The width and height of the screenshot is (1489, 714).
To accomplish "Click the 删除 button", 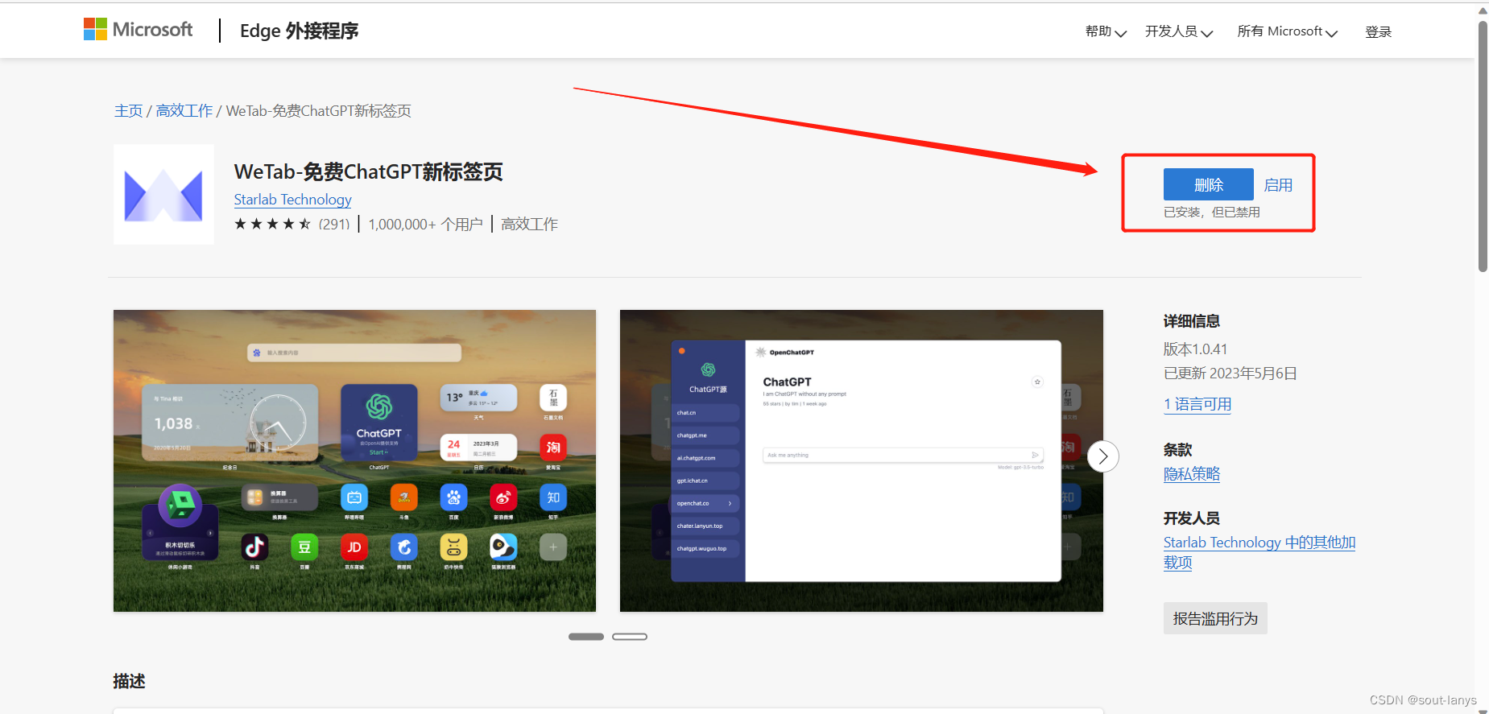I will point(1208,184).
